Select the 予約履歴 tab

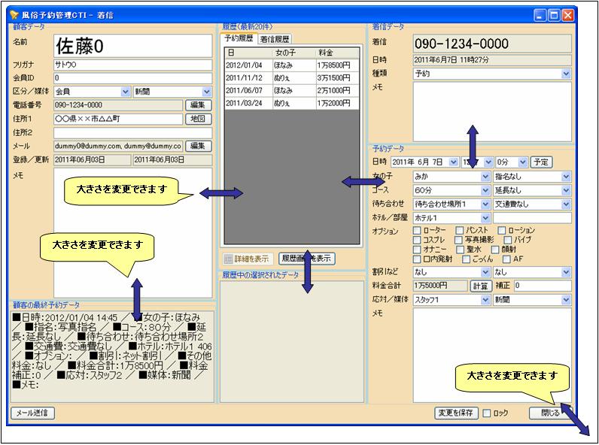[239, 38]
